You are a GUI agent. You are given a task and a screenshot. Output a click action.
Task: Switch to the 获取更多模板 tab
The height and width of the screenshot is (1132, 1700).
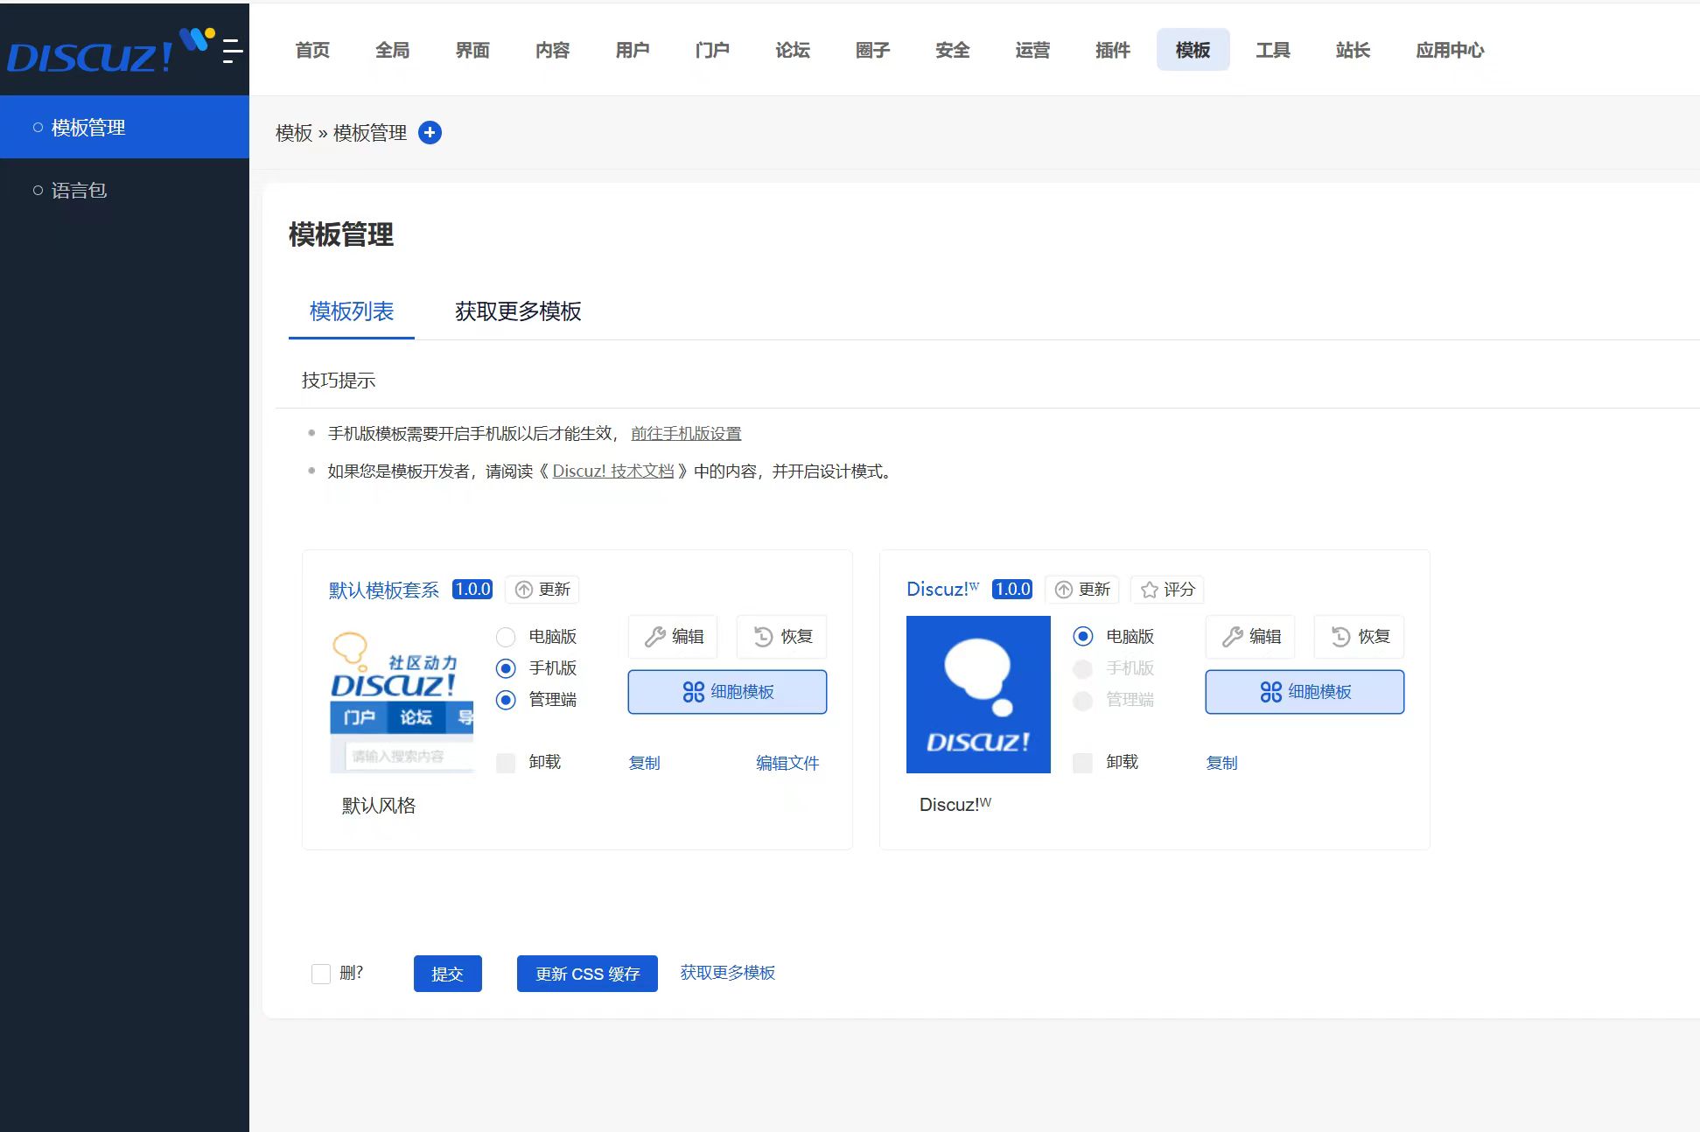[x=518, y=311]
